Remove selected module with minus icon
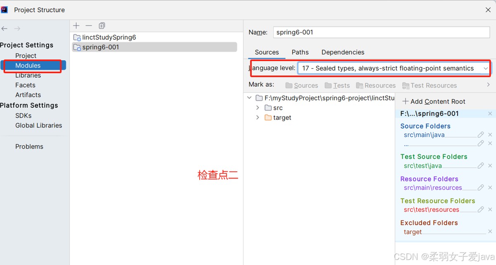The height and width of the screenshot is (265, 496). [88, 26]
